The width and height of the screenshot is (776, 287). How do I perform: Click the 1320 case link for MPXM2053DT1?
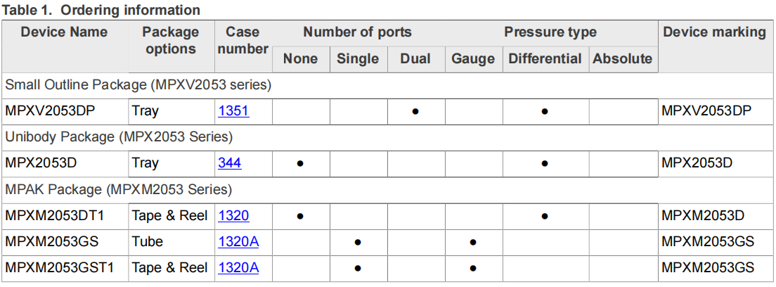pyautogui.click(x=233, y=216)
